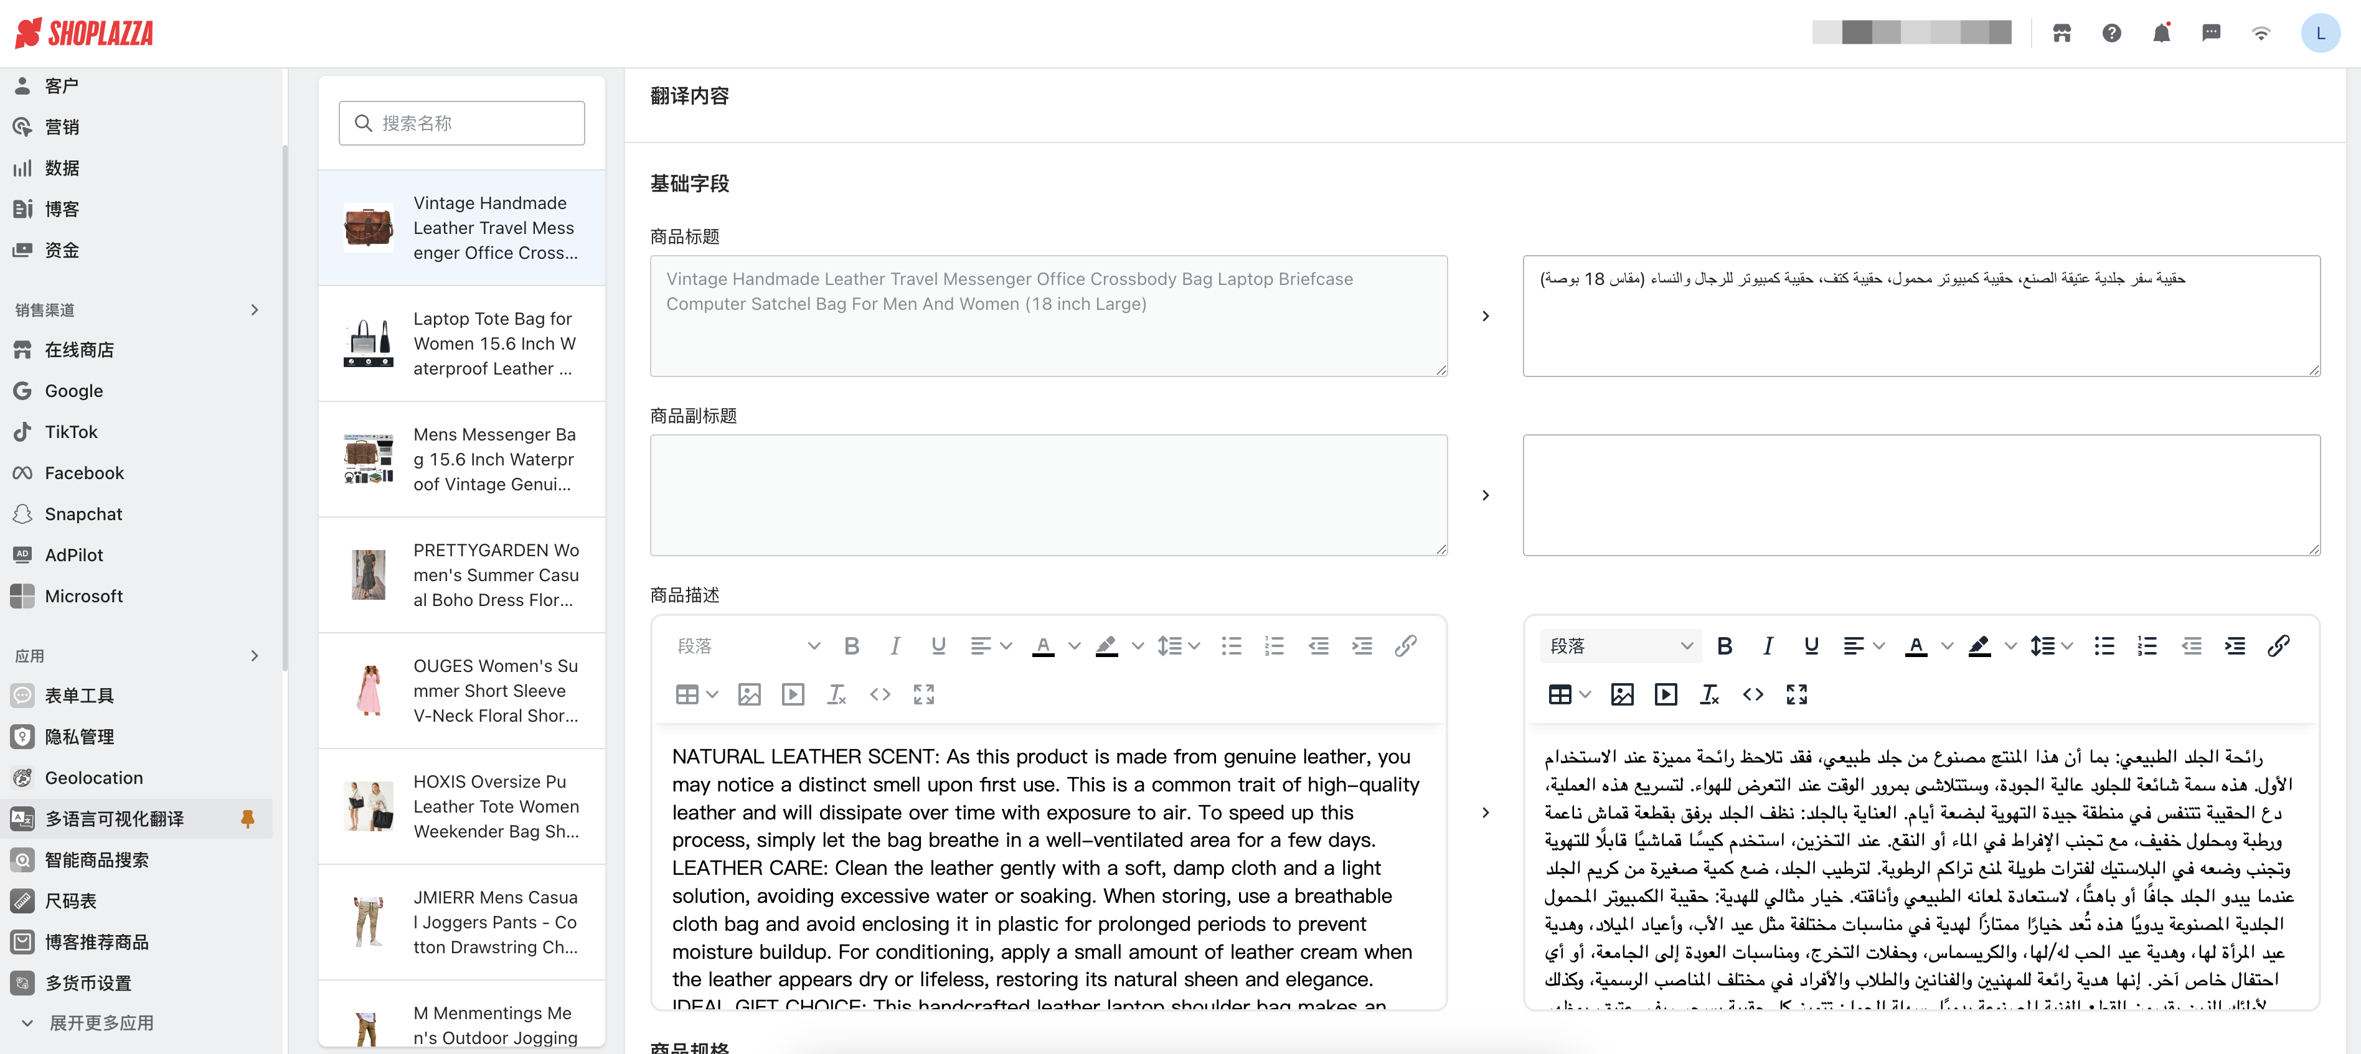Toggle bold in Arabic description editor
Image resolution: width=2361 pixels, height=1054 pixels.
click(1724, 646)
